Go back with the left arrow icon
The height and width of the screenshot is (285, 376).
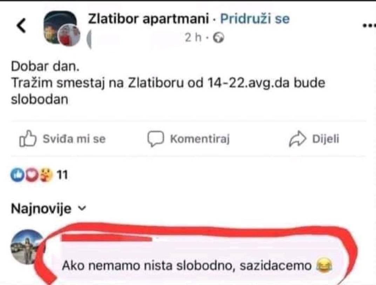click(x=21, y=26)
